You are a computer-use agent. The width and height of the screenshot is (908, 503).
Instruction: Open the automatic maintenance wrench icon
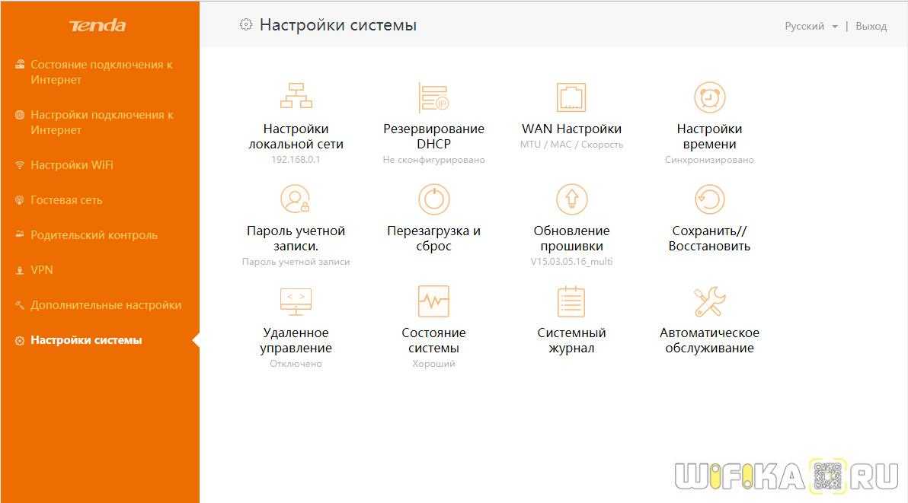pos(709,301)
